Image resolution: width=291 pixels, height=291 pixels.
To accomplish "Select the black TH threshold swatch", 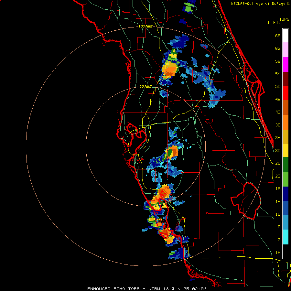I will [x=286, y=252].
